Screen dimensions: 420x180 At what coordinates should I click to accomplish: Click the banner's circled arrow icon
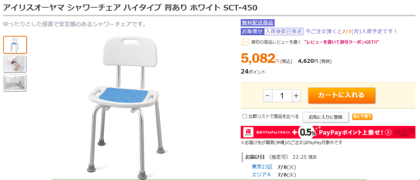point(388,132)
